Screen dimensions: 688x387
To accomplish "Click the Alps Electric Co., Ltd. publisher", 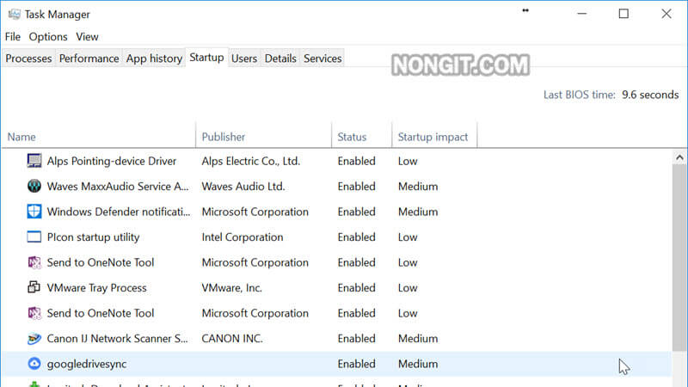I will 251,161.
